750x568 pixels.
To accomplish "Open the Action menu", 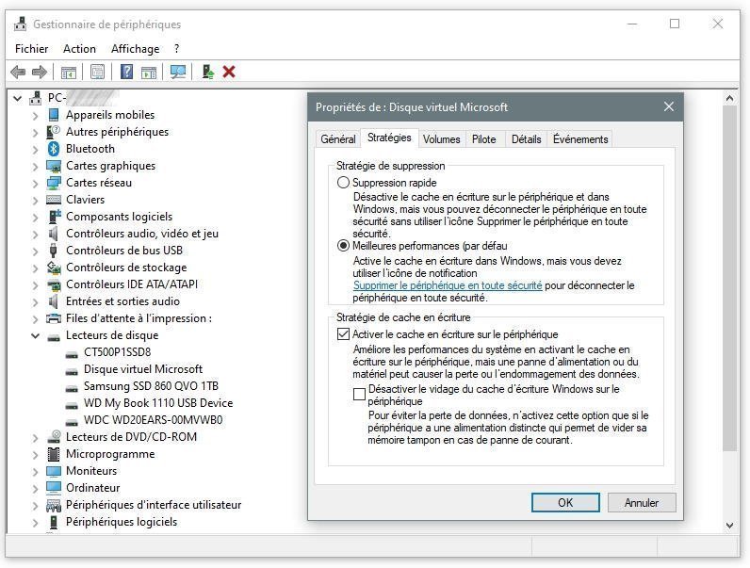I will [79, 49].
